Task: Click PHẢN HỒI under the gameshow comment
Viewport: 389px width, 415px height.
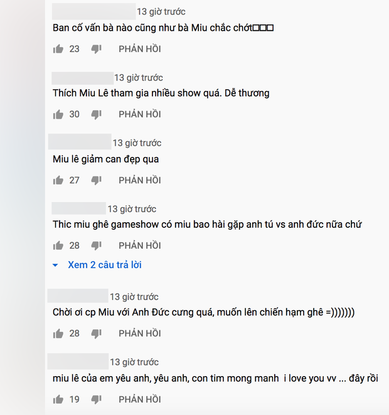Action: [140, 245]
